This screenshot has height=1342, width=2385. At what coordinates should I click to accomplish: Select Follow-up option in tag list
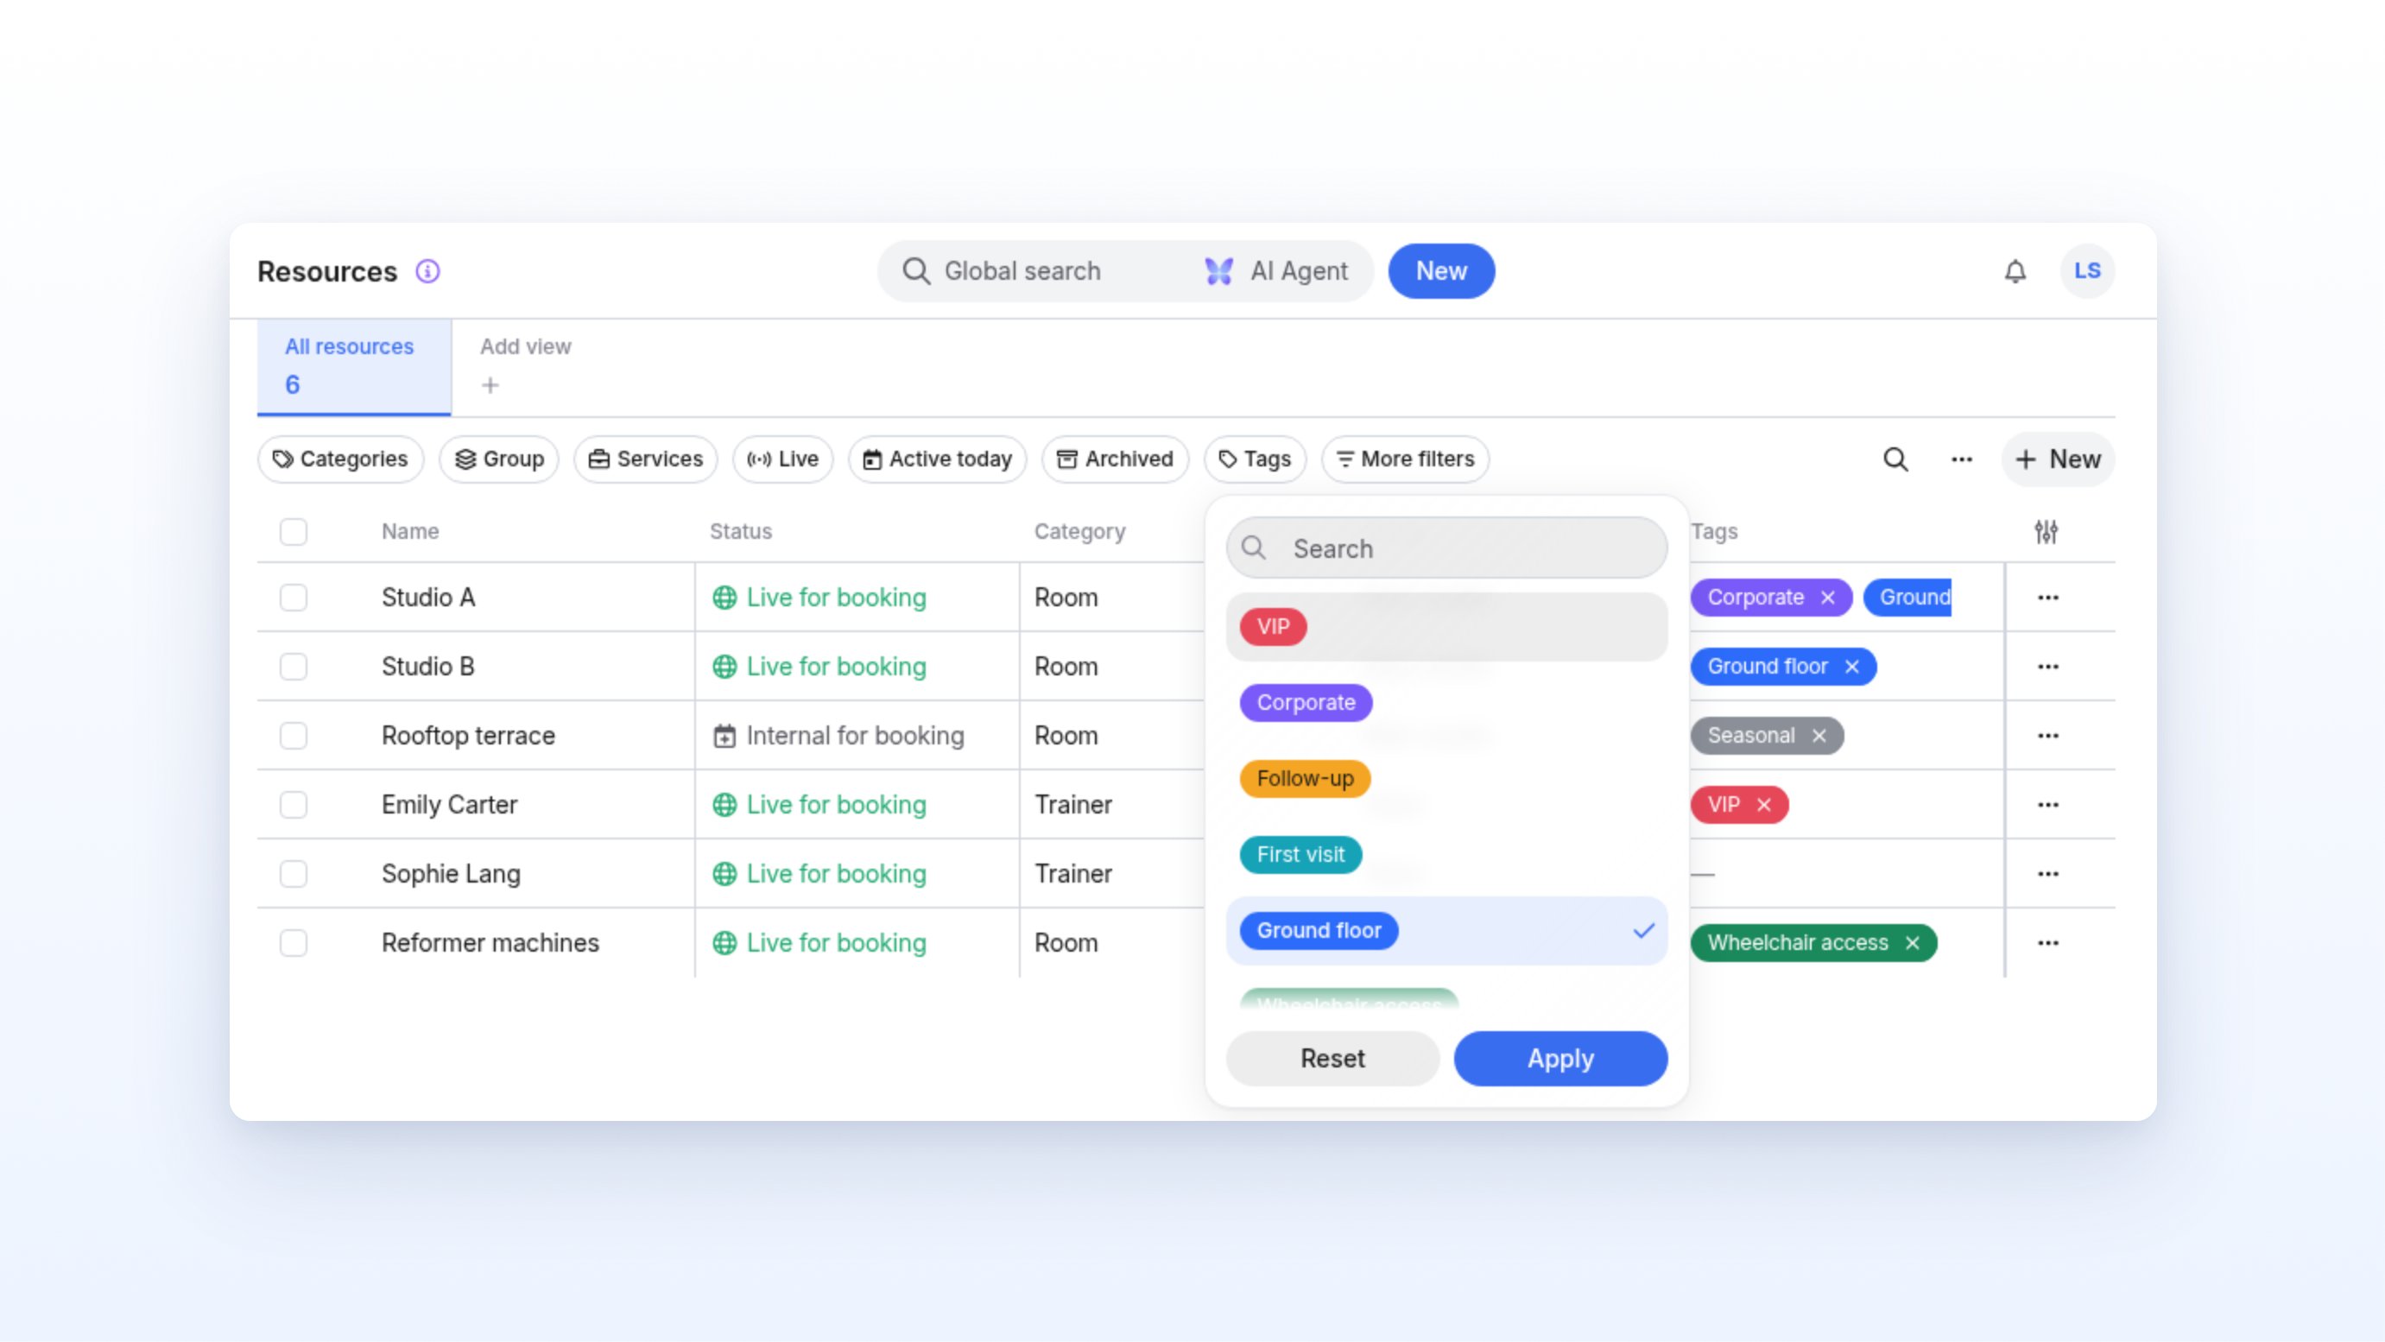click(1446, 779)
